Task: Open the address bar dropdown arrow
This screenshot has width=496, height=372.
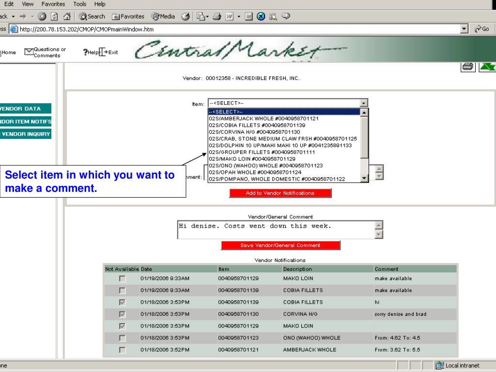Action: (464, 29)
